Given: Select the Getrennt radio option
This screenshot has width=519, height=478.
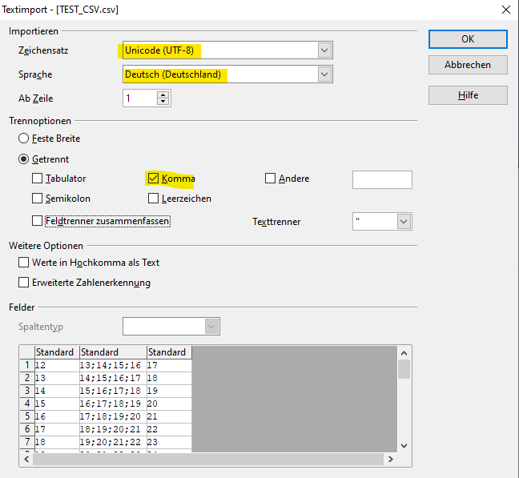Looking at the screenshot, I should click(x=24, y=159).
